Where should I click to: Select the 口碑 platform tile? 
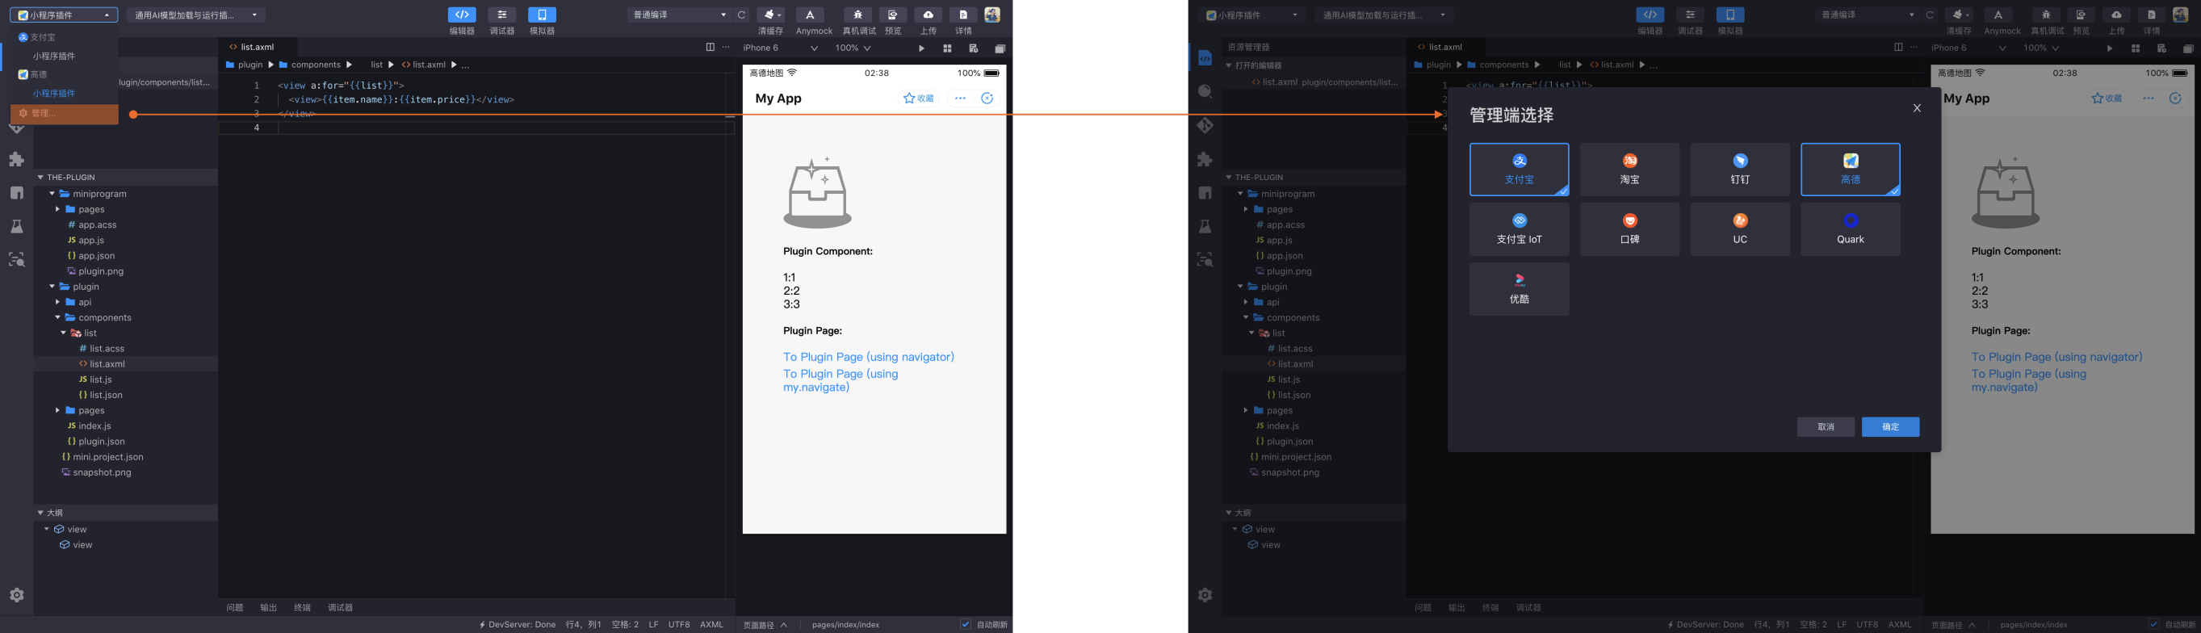(x=1629, y=229)
